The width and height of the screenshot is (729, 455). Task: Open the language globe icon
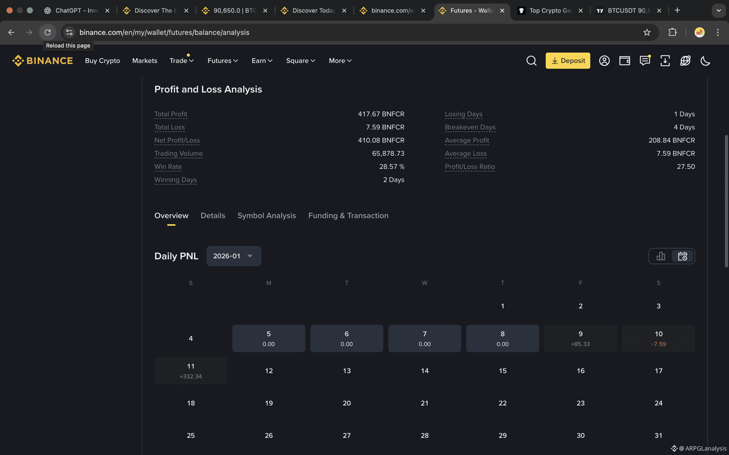685,61
